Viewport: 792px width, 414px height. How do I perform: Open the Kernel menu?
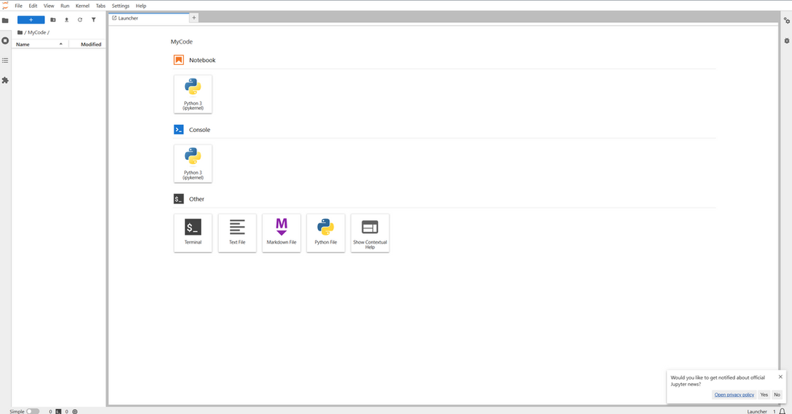click(82, 6)
